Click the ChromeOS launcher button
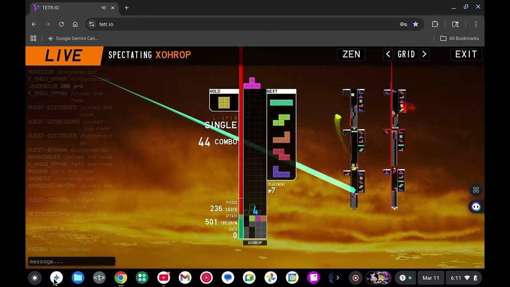 tap(35, 278)
